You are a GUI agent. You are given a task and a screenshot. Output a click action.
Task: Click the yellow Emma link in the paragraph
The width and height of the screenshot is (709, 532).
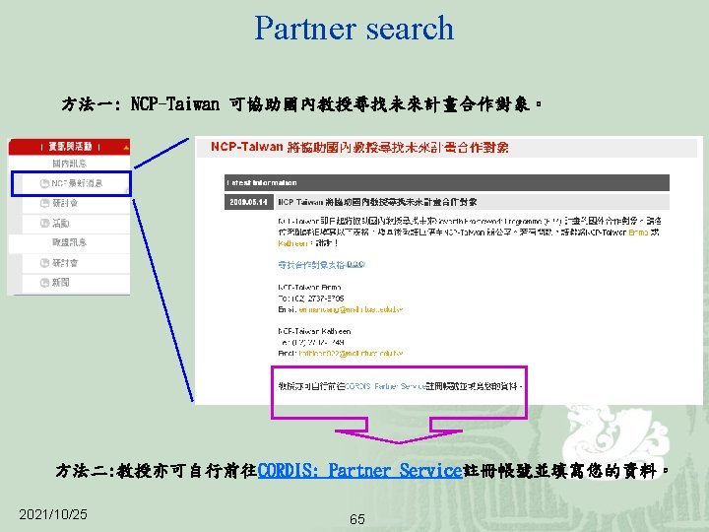click(x=638, y=233)
